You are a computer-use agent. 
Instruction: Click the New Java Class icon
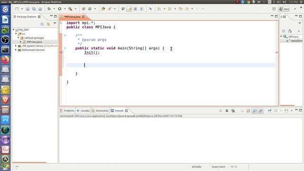pyautogui.click(x=90, y=9)
